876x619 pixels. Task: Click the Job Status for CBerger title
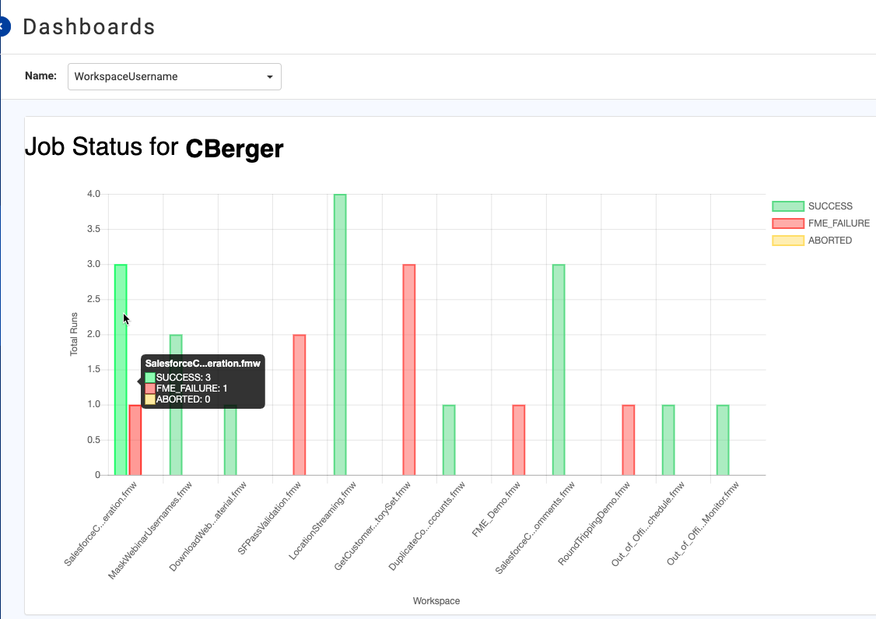[x=154, y=148]
